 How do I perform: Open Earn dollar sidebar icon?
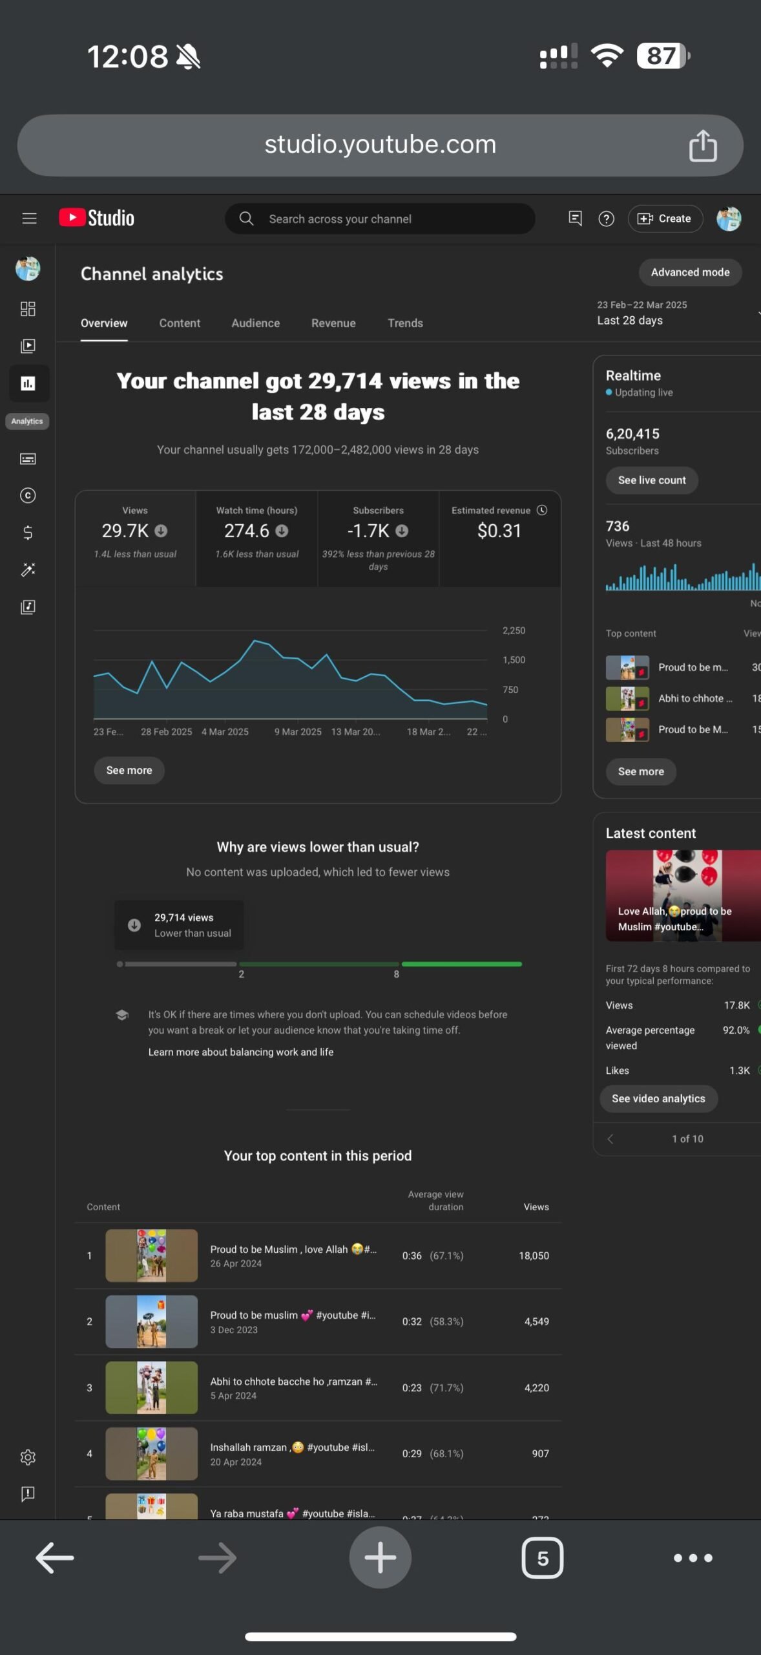click(28, 533)
